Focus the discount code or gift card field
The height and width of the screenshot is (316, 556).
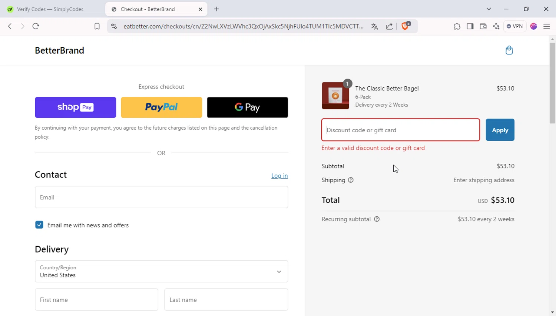[400, 130]
